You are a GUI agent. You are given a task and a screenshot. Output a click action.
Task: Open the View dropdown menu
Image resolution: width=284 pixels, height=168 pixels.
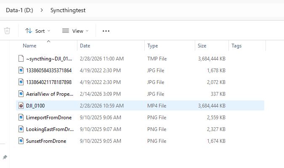coord(75,31)
